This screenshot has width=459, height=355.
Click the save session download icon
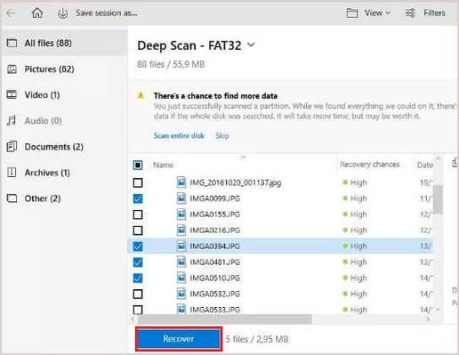coord(62,13)
